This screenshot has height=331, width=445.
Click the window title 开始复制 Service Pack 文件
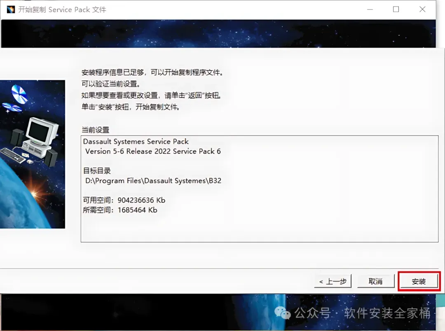coord(62,9)
